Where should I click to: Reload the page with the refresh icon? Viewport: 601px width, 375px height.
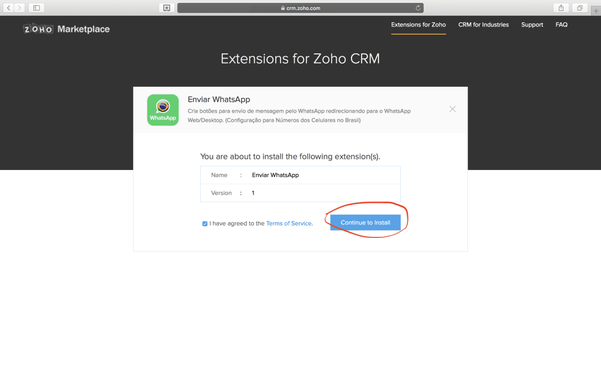[418, 8]
